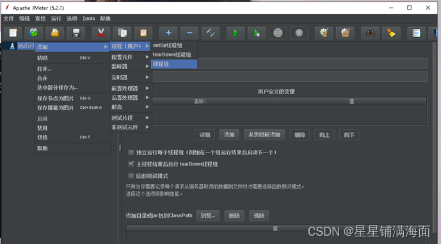Click the Clear results gear-broom icon
This screenshot has width=441, height=244.
(x=324, y=33)
